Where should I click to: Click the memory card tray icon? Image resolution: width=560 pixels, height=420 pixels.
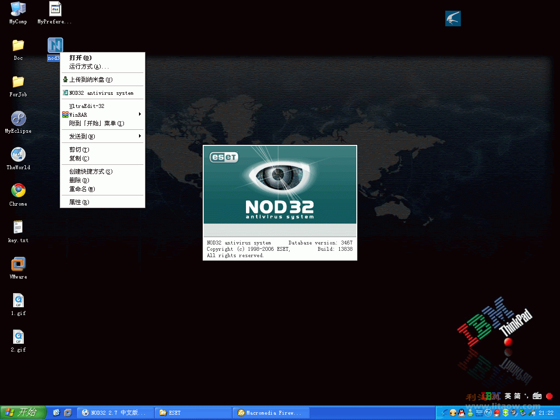(x=532, y=413)
